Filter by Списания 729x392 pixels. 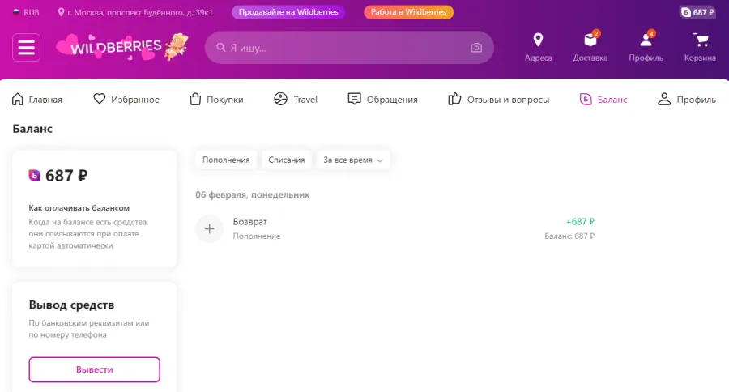coord(287,160)
